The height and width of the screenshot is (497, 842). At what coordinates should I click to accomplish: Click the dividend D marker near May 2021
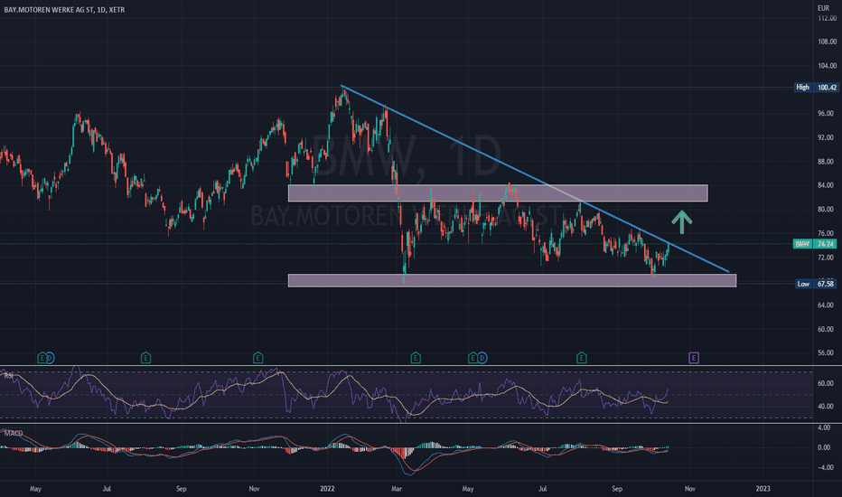point(50,358)
